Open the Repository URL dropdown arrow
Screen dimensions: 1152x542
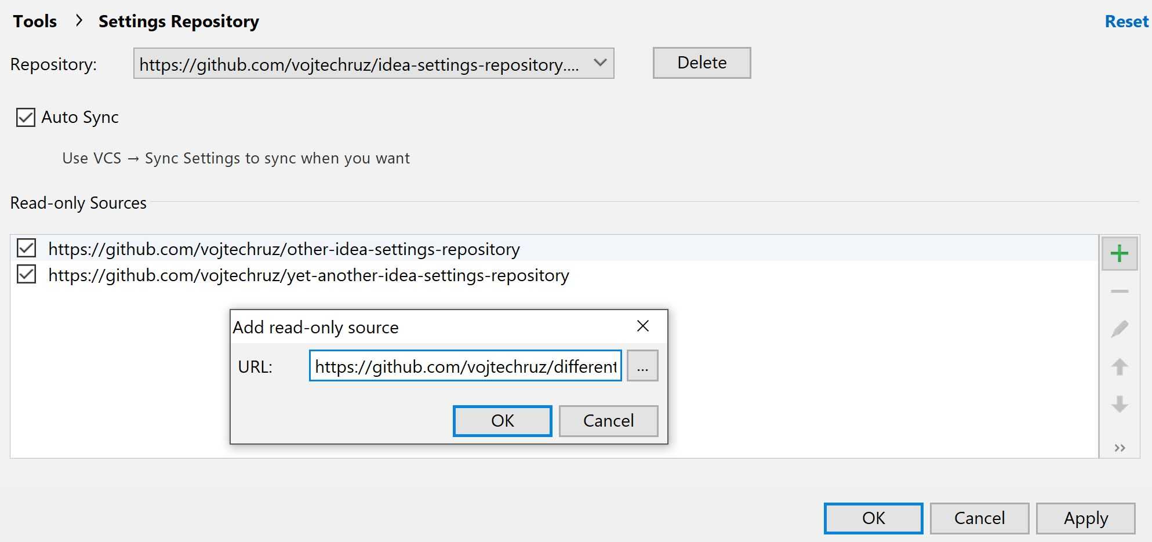[x=600, y=63]
